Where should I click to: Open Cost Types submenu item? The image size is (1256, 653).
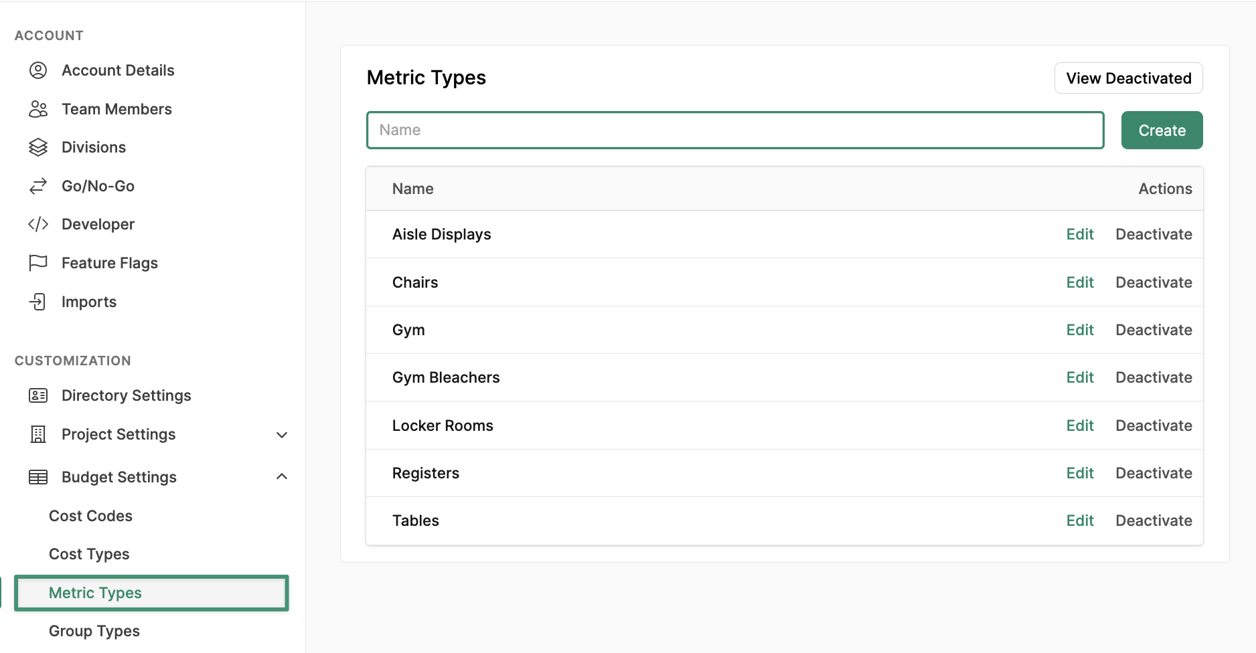point(89,554)
